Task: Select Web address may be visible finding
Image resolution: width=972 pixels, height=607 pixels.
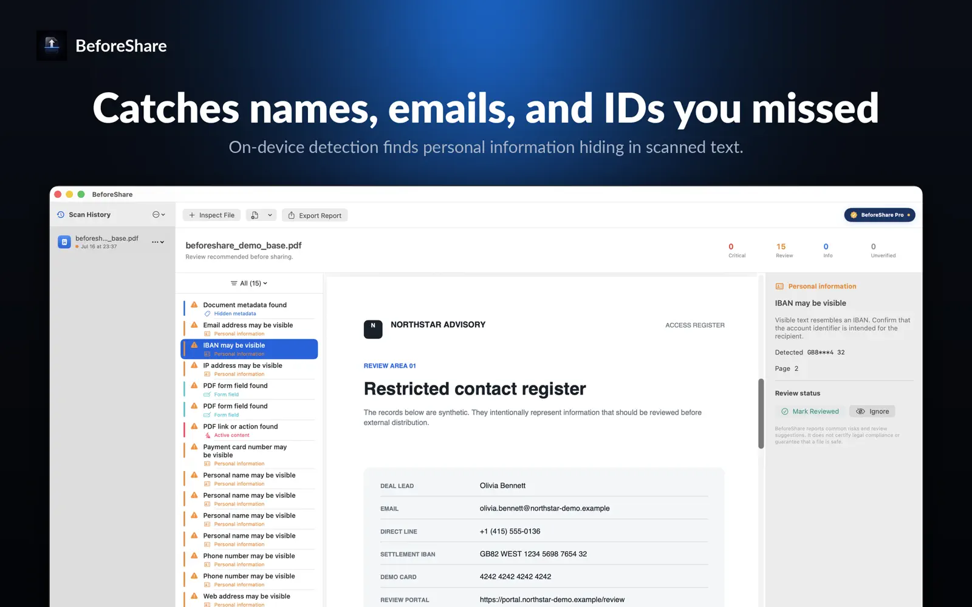Action: (250, 600)
